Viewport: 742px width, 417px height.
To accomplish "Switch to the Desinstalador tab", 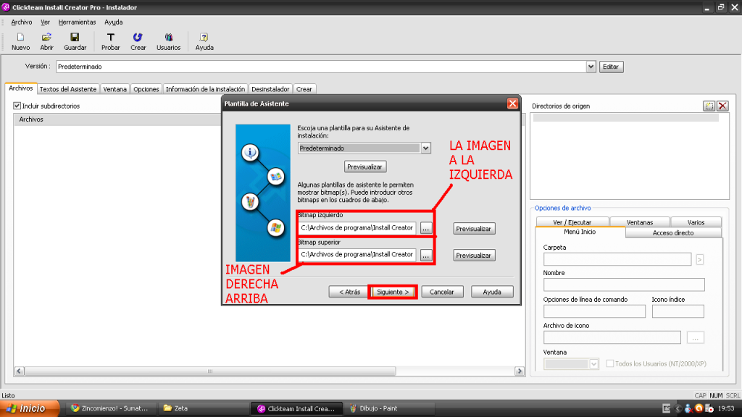I will click(x=270, y=89).
